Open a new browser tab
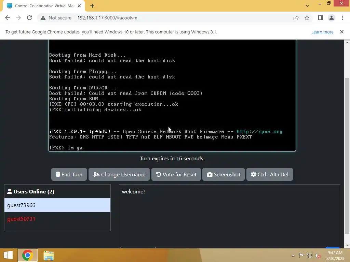Screen dimensions: 350x262 pos(92,6)
